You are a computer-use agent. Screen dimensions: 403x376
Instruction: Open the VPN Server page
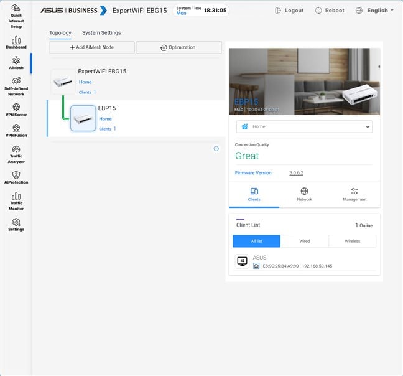[16, 110]
